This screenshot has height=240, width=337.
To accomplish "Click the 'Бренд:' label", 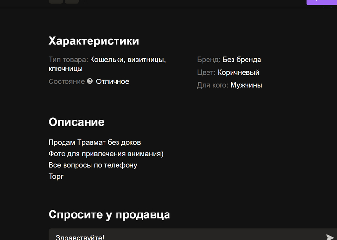I will click(x=208, y=60).
